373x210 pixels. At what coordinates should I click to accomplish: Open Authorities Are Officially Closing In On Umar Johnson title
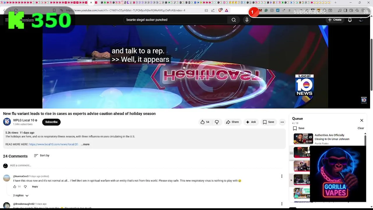coord(332,137)
